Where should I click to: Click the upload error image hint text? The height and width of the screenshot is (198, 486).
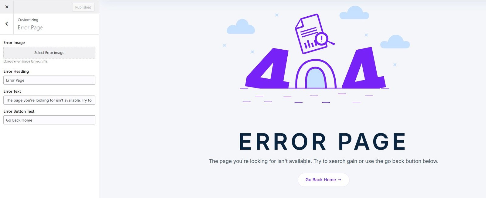click(x=26, y=61)
